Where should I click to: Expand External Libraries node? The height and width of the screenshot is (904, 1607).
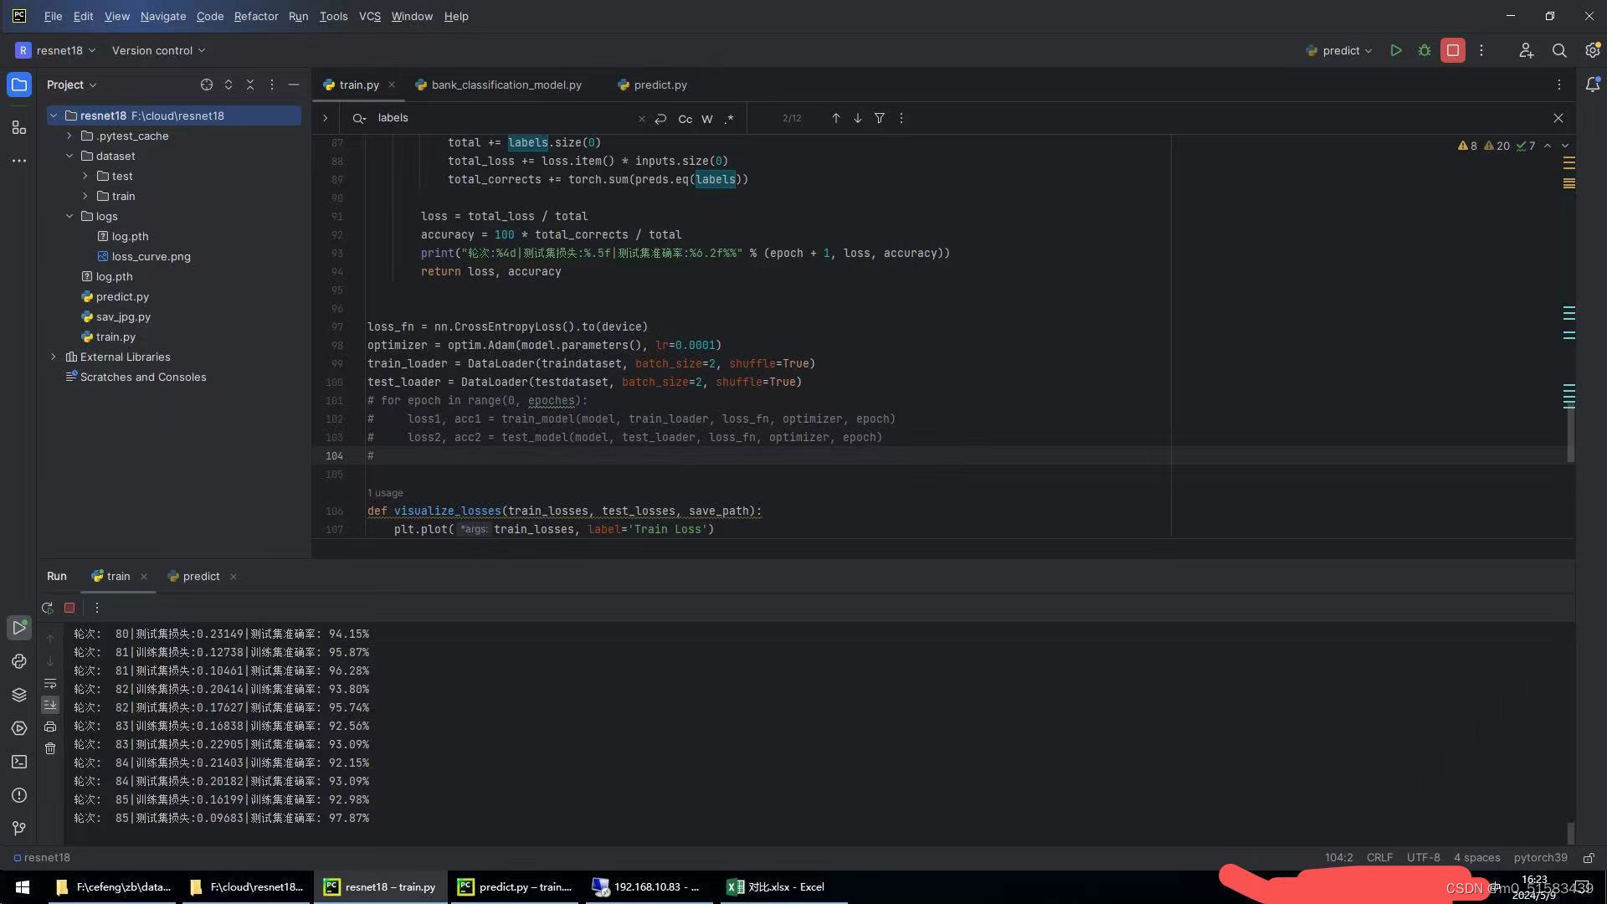pos(54,357)
